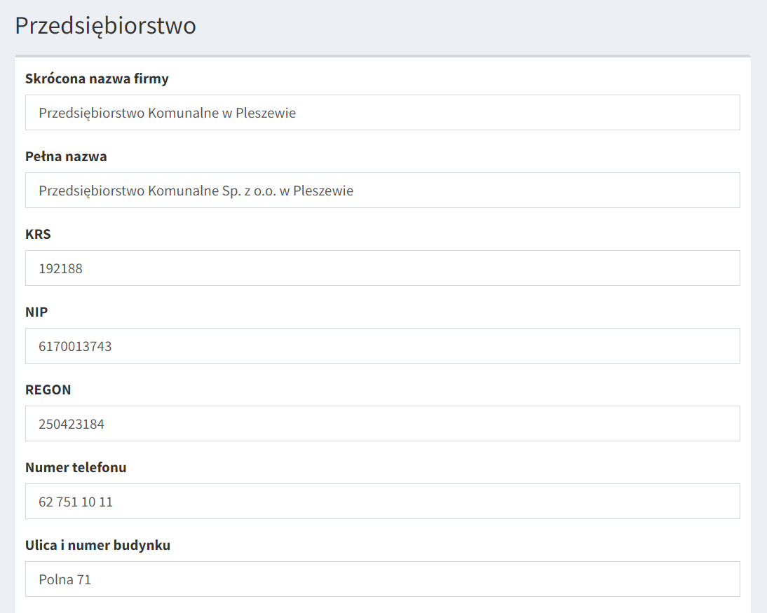Click the Ulica i numer budynku label

[97, 545]
